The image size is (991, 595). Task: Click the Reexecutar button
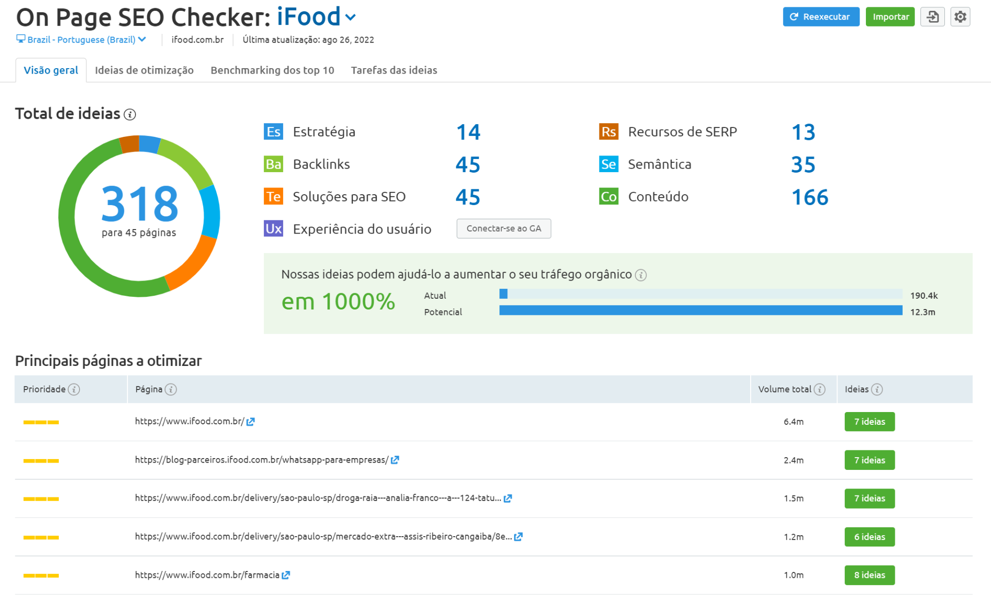pos(821,16)
